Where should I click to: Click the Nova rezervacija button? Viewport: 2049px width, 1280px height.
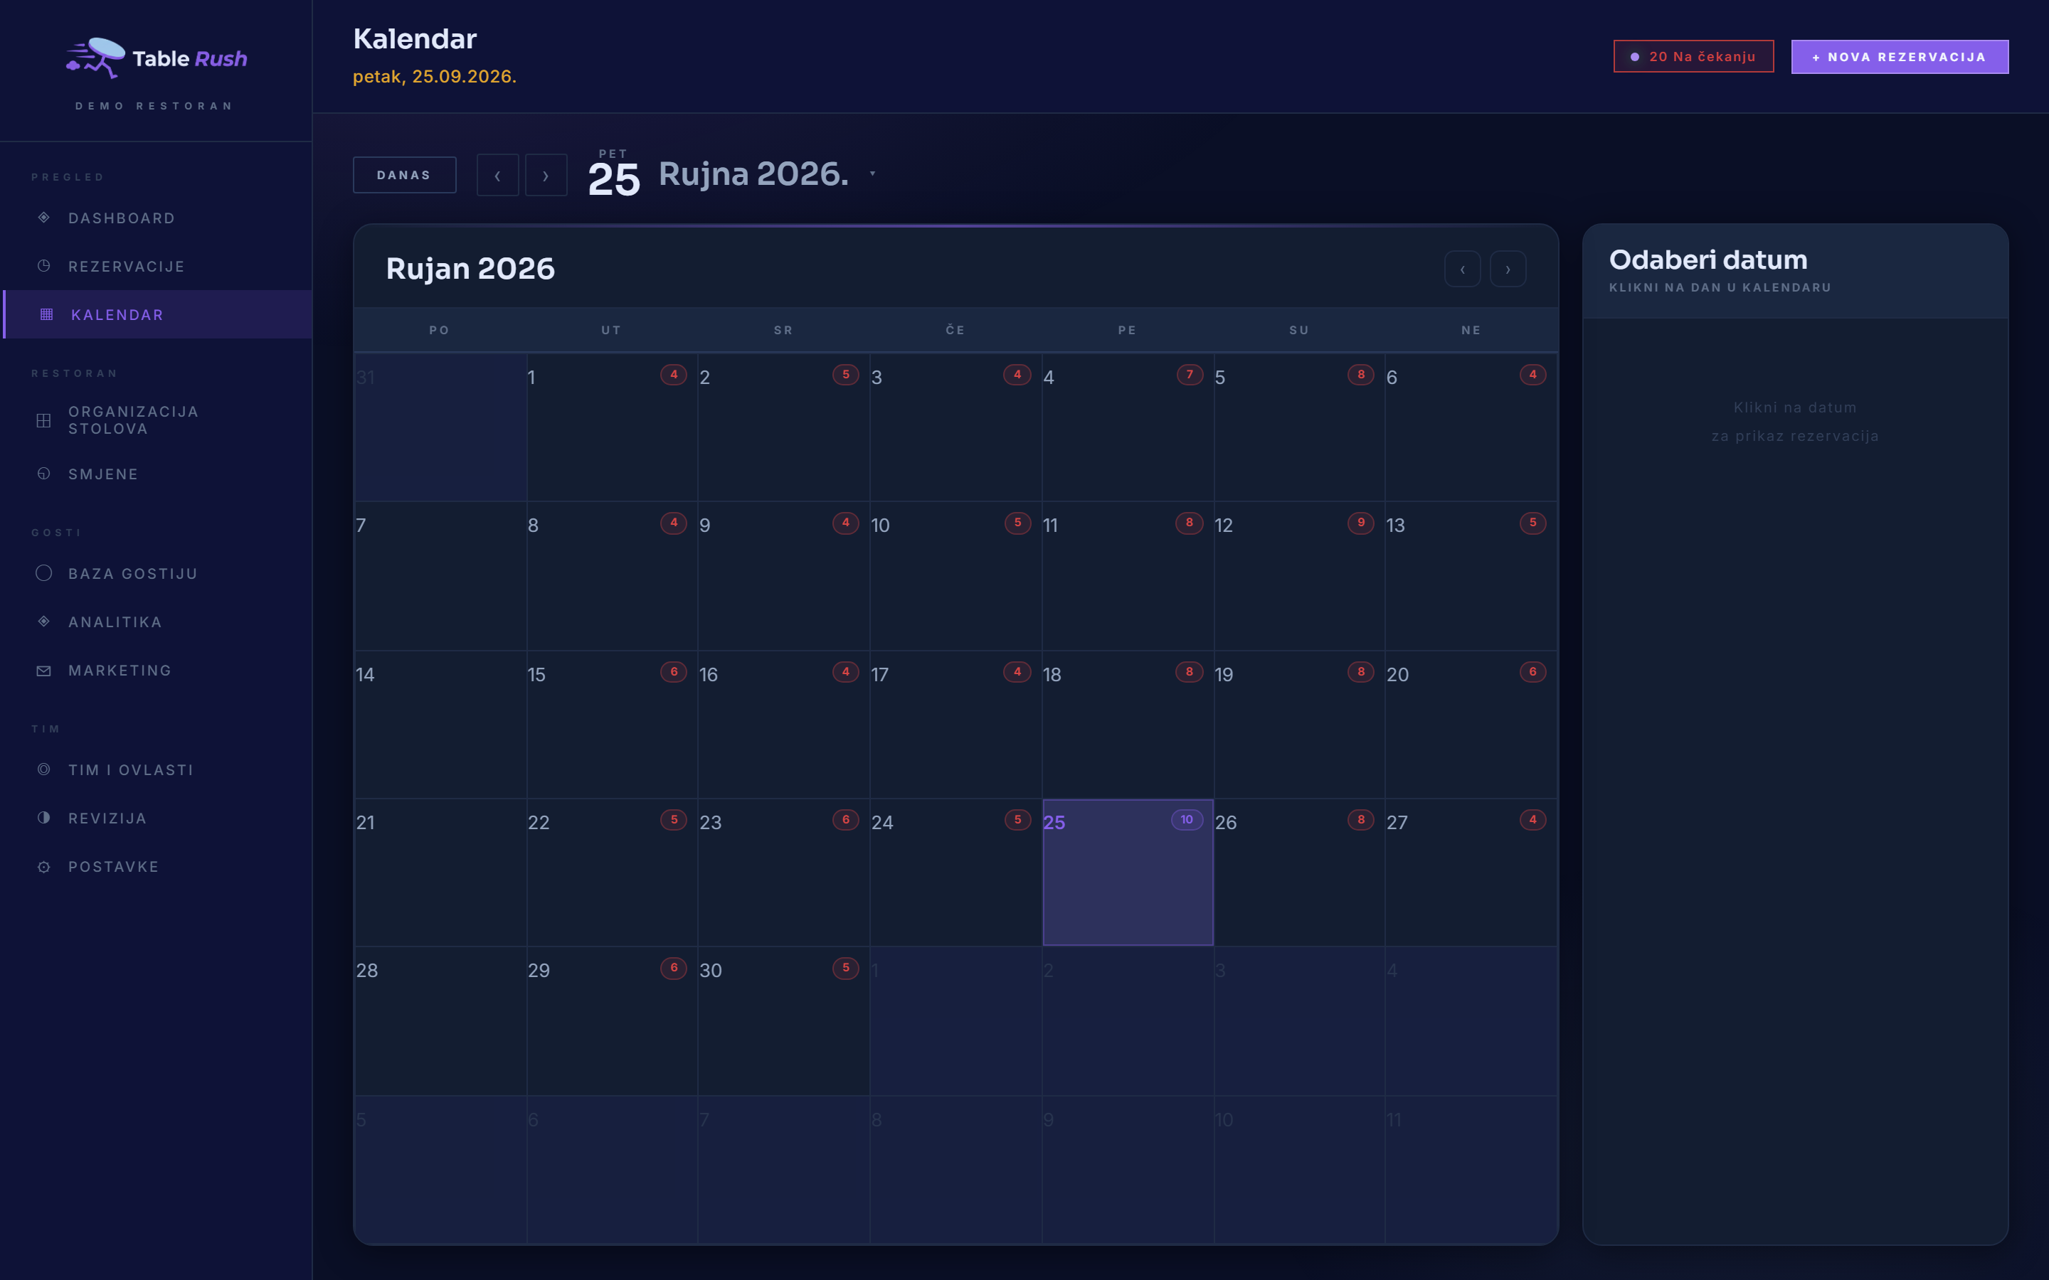point(1899,57)
